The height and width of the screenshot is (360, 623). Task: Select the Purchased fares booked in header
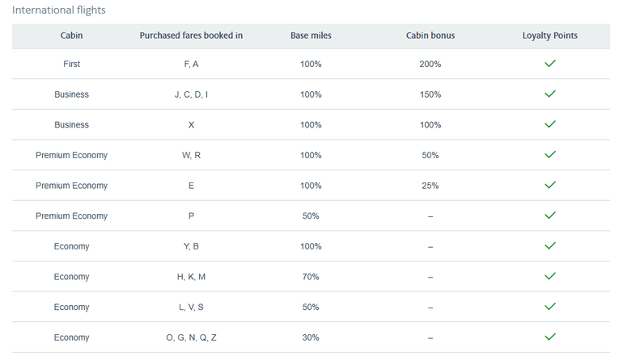click(191, 36)
